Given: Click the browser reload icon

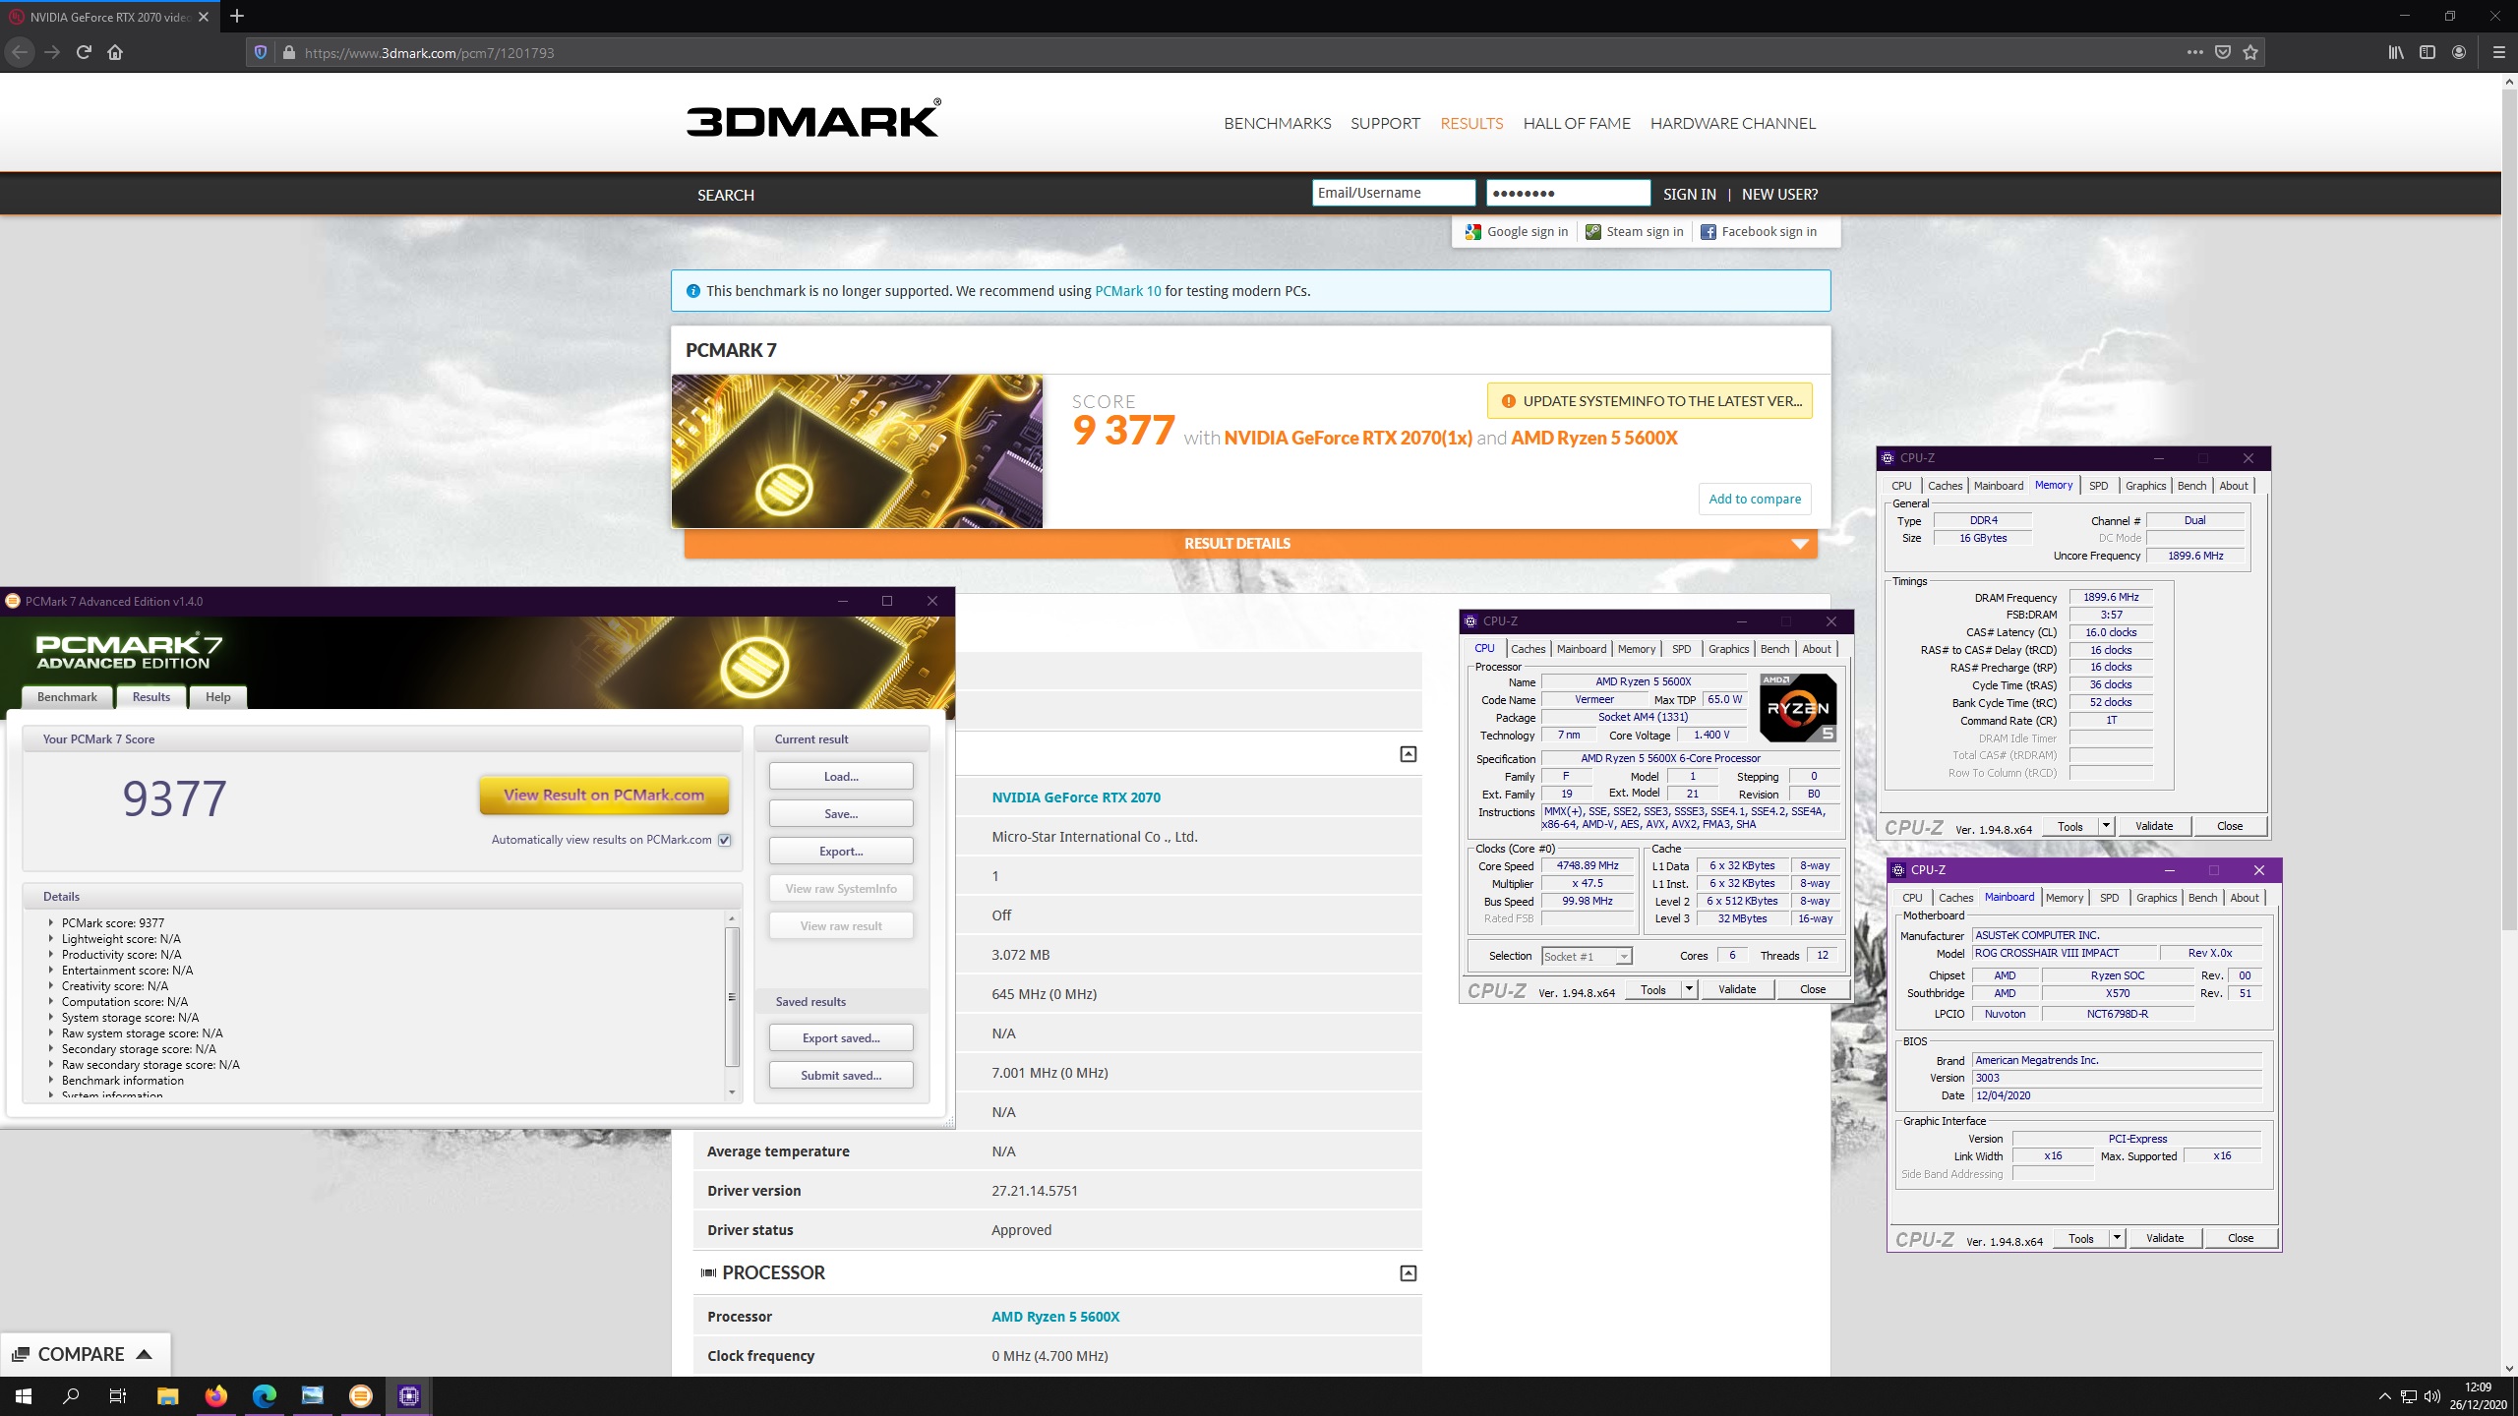Looking at the screenshot, I should pos(84,52).
